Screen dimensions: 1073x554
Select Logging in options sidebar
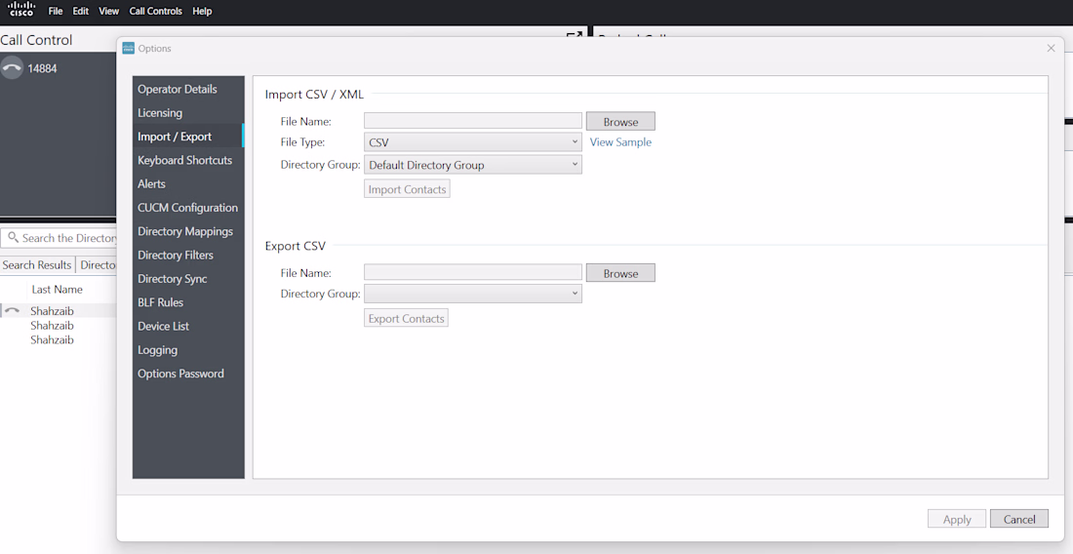(188, 350)
